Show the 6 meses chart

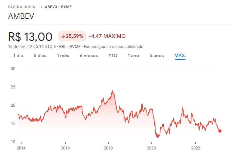click(x=89, y=55)
